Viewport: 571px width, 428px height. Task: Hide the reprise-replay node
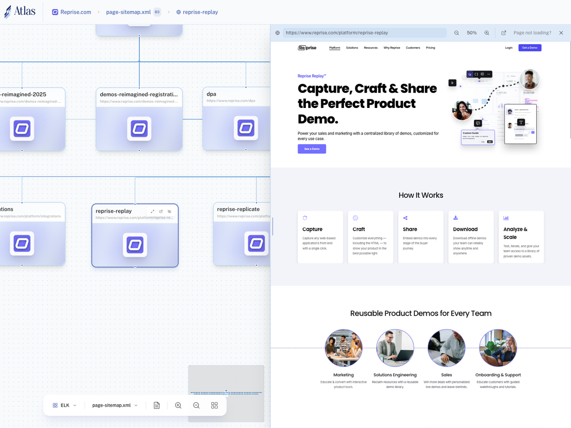(x=169, y=211)
